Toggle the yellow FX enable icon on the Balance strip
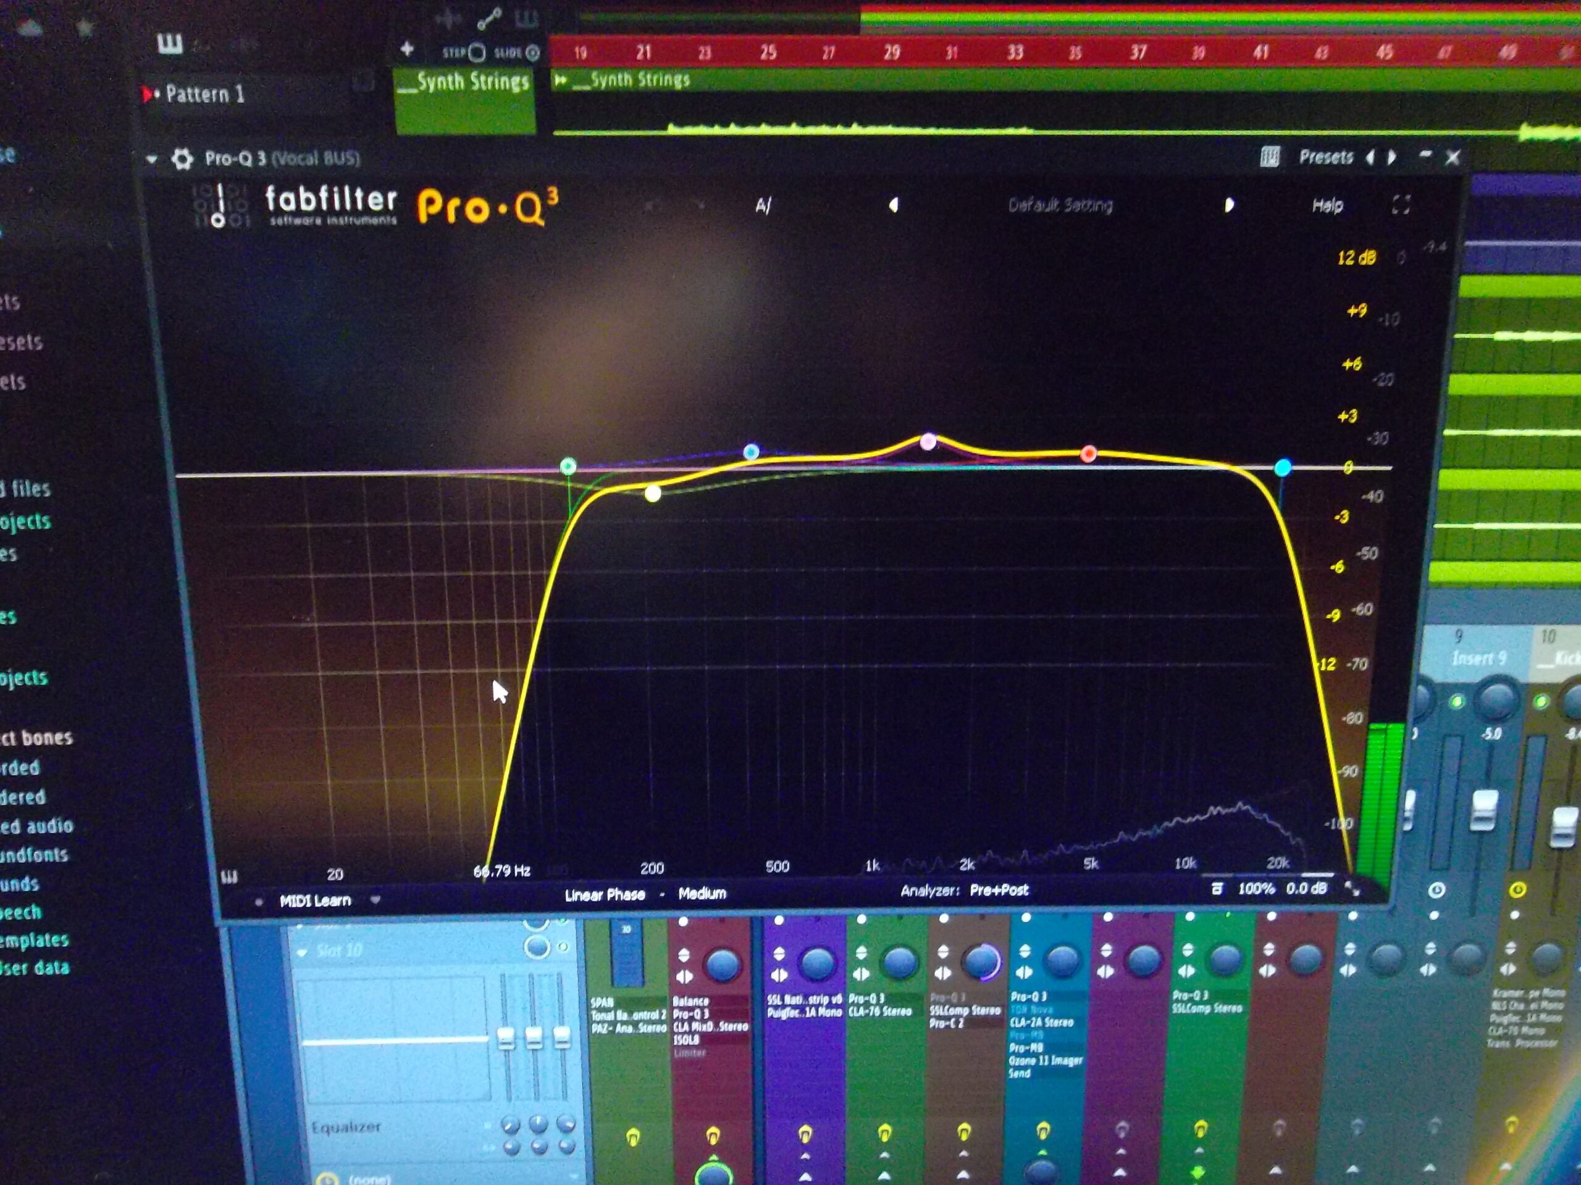 [713, 1135]
